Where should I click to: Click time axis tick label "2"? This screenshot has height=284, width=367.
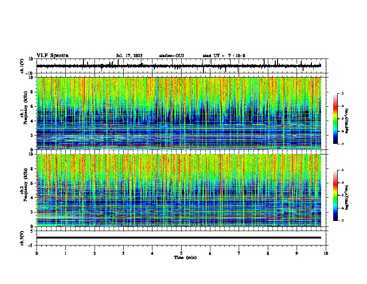(95, 253)
